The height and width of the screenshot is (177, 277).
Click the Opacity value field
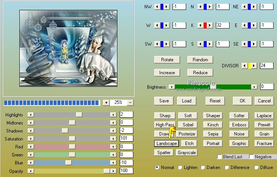click(127, 171)
